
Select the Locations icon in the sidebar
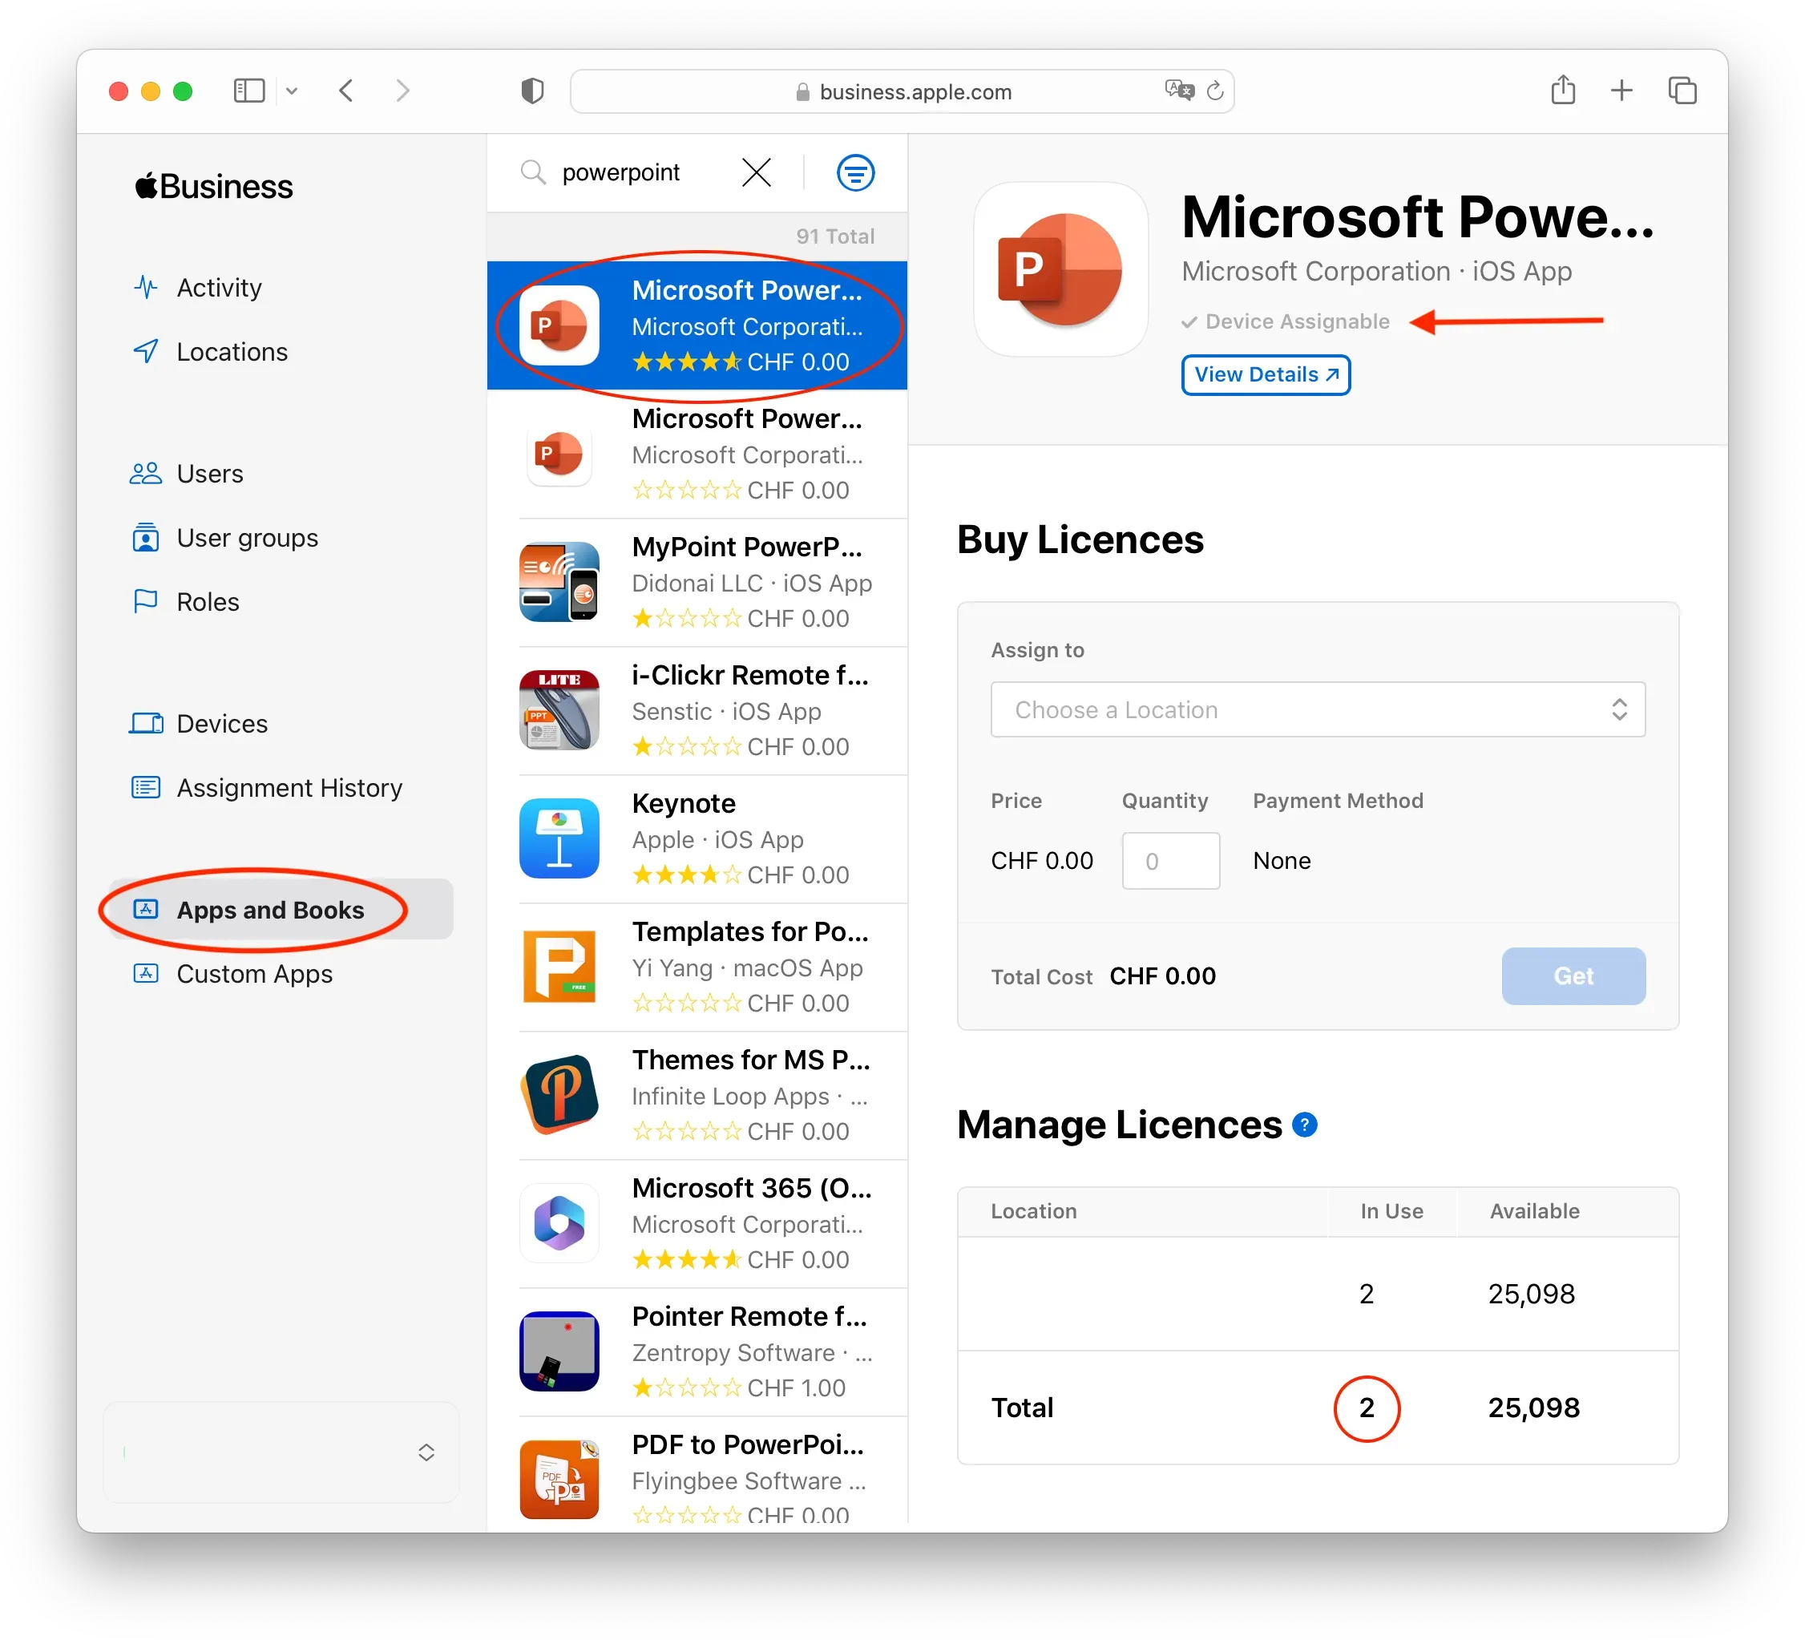click(x=146, y=351)
